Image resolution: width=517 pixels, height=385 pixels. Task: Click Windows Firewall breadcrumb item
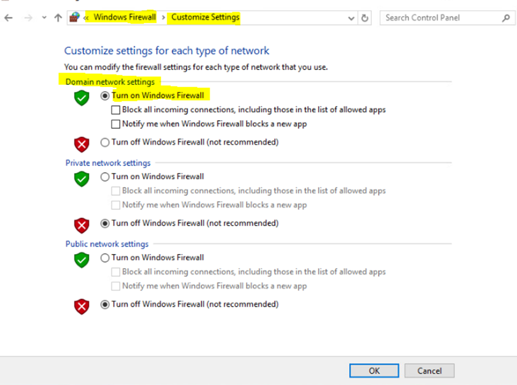click(x=125, y=17)
